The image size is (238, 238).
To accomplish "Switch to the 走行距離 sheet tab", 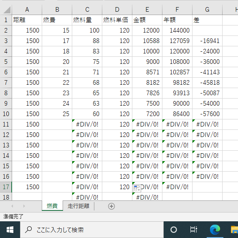I will click(x=78, y=206).
